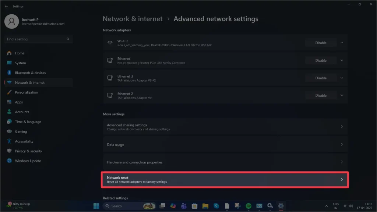This screenshot has width=377, height=212.
Task: Click the Accessibility figure icon
Action: coord(9,141)
